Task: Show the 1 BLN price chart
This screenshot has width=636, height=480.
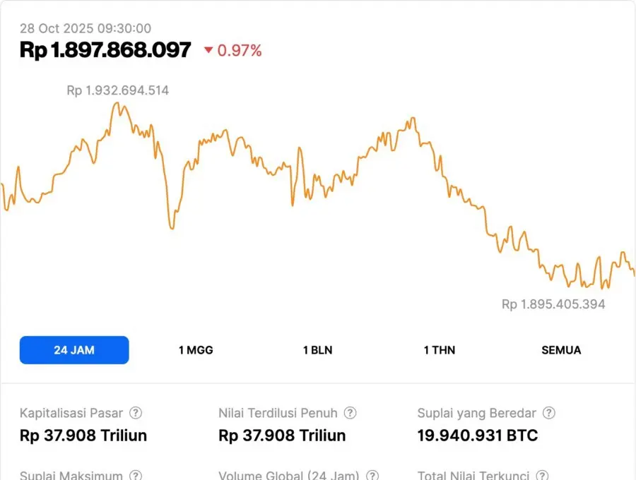Action: tap(317, 350)
